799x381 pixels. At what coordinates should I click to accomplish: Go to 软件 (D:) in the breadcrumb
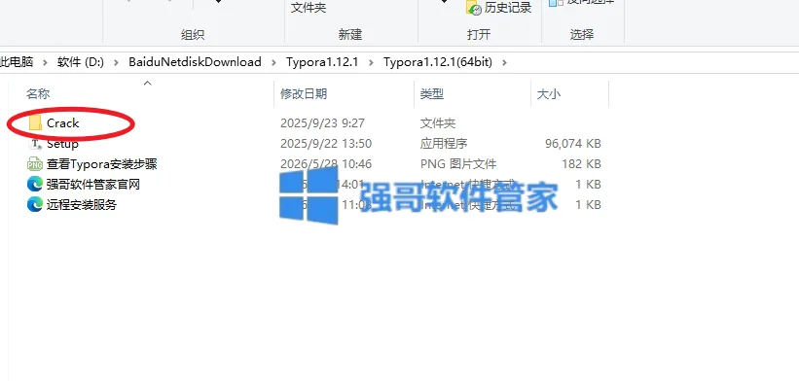pyautogui.click(x=81, y=62)
